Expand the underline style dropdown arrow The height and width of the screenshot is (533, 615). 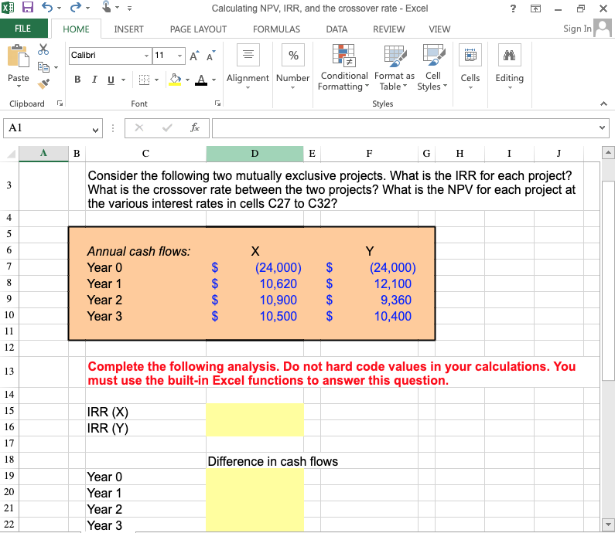123,80
